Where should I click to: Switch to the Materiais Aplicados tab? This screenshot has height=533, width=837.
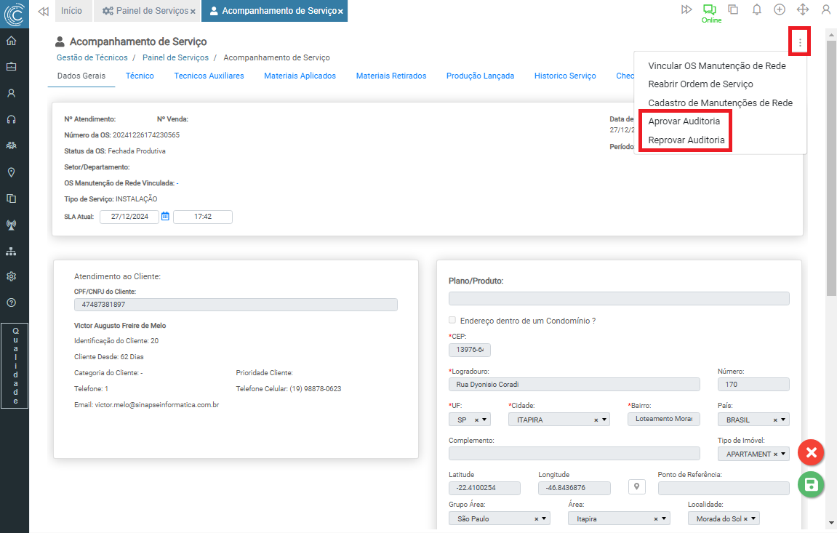(x=300, y=76)
